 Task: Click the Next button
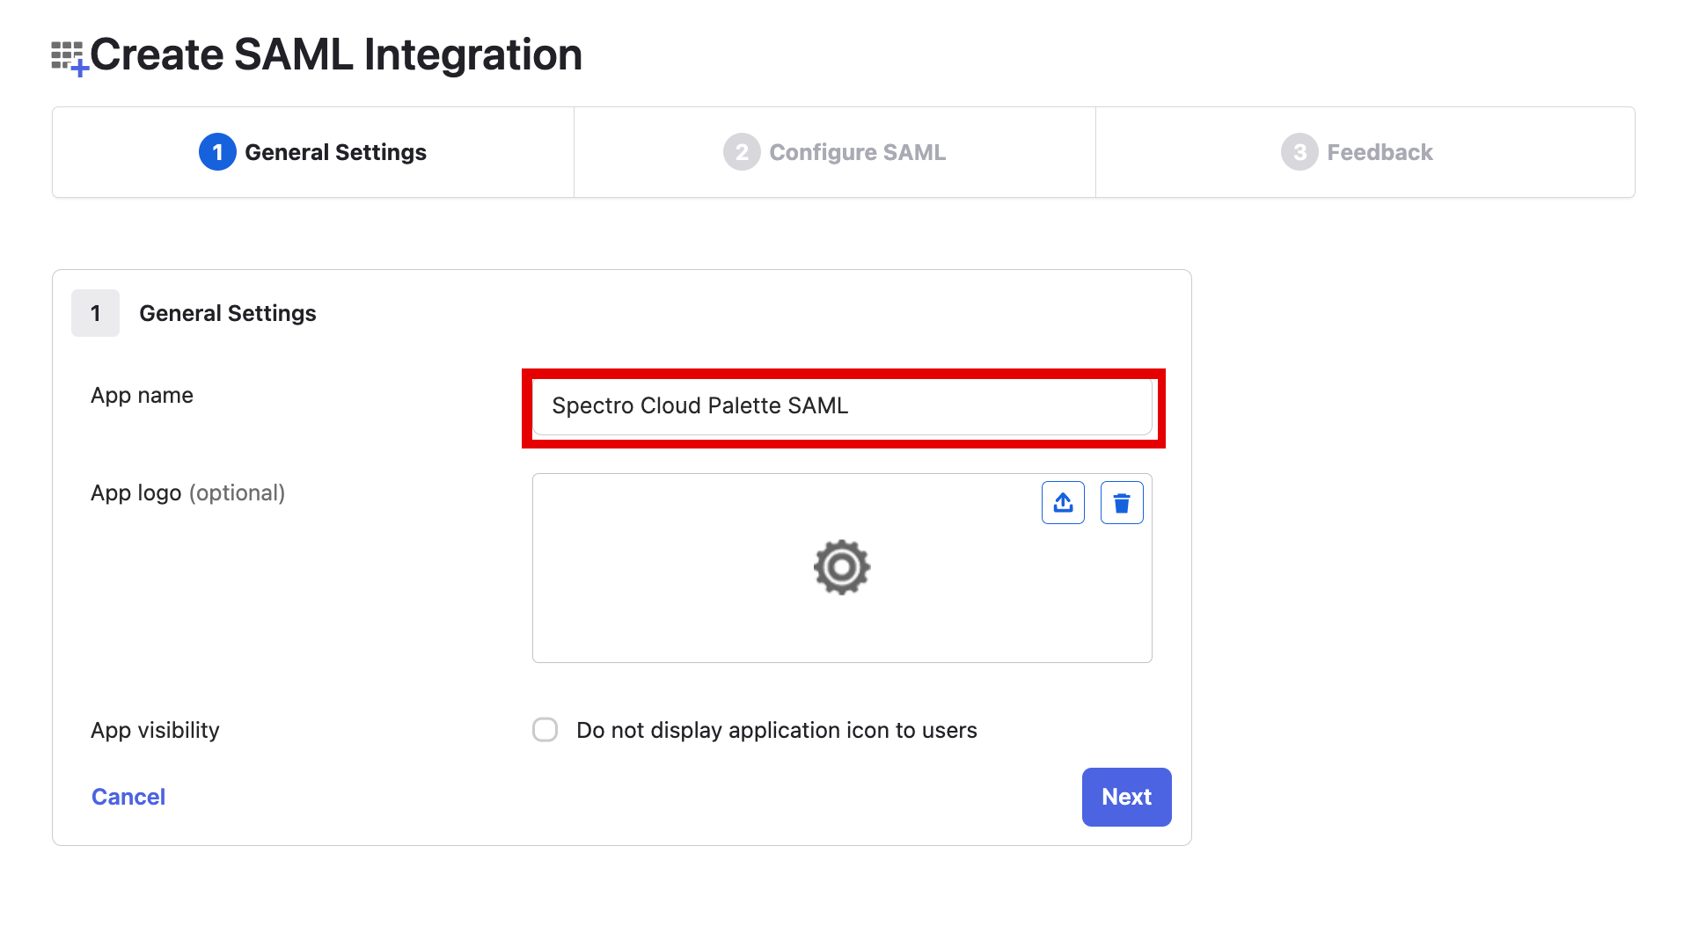[x=1126, y=797]
